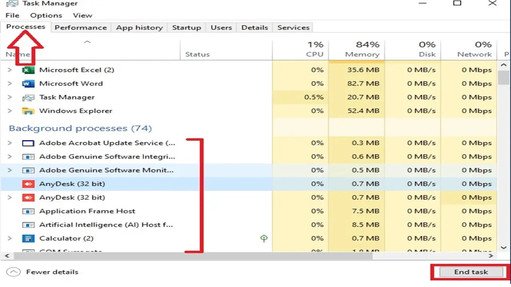Expand the Windows Explorer process row
The image size is (511, 287).
coord(10,111)
